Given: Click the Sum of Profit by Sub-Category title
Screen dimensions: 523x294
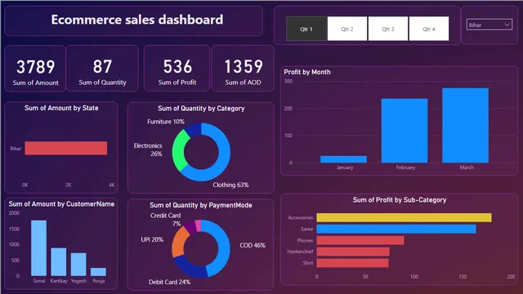Looking at the screenshot, I should pos(400,200).
